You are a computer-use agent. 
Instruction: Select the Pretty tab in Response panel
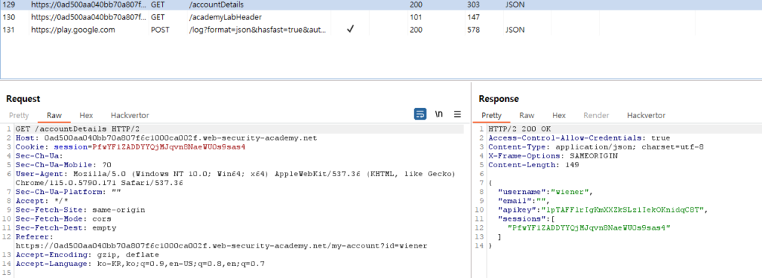click(491, 115)
